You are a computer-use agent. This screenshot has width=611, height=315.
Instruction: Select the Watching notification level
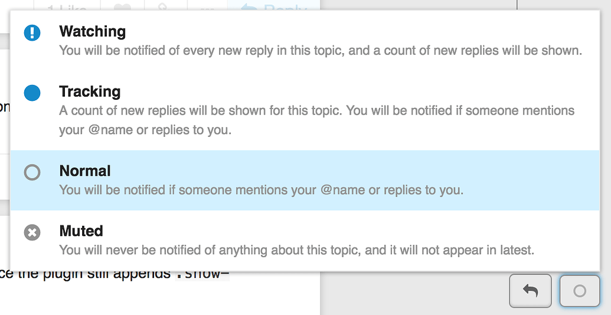[93, 31]
